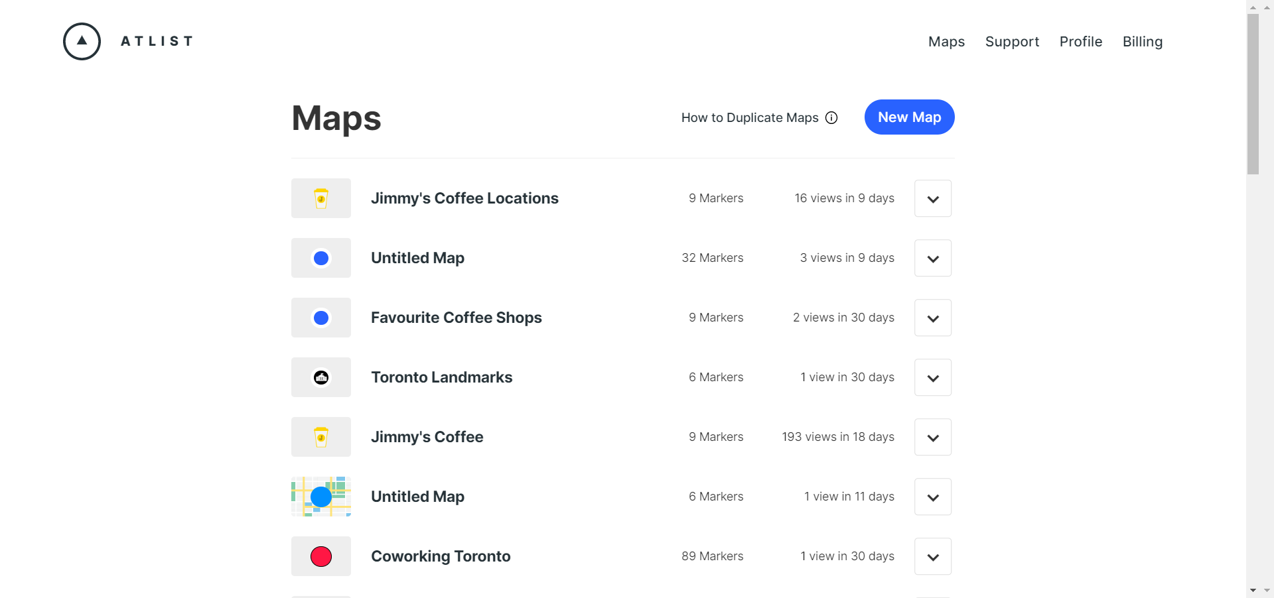The width and height of the screenshot is (1274, 598).
Task: Click the ATLIST wordmark text
Action: point(157,41)
